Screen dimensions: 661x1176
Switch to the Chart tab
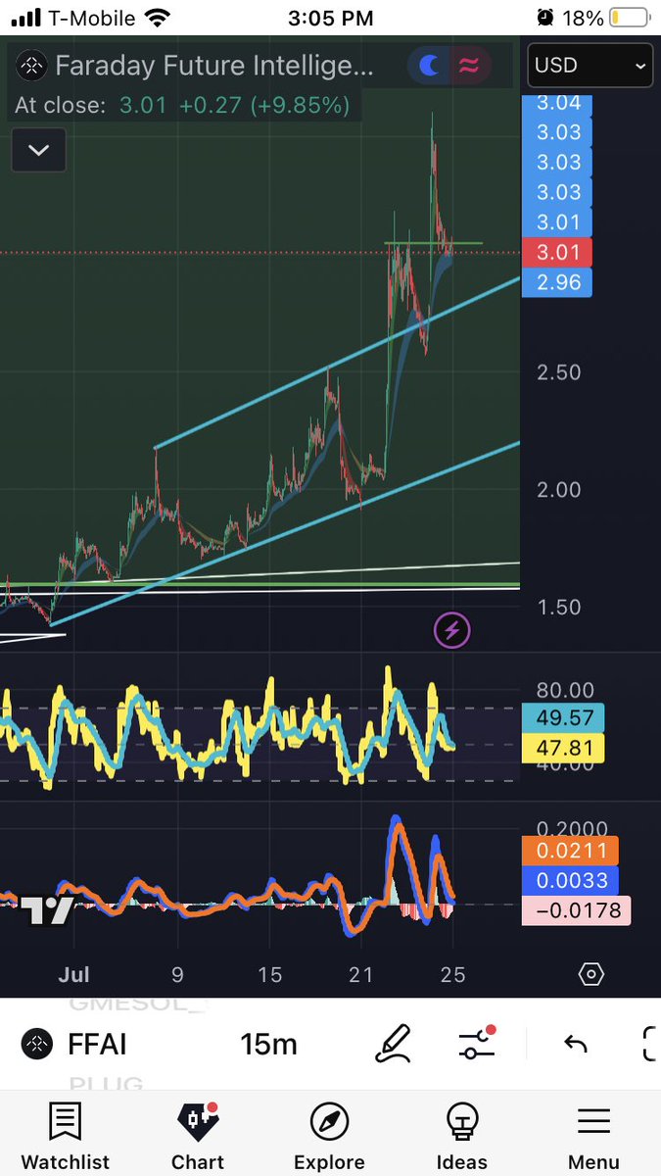coord(198,1135)
